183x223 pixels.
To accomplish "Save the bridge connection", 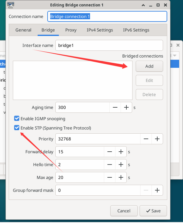I will point(153,211).
